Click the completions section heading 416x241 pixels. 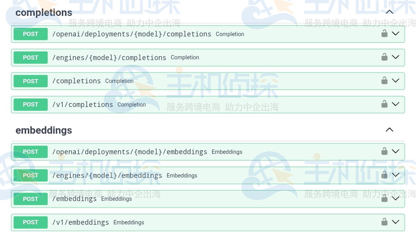pos(44,12)
